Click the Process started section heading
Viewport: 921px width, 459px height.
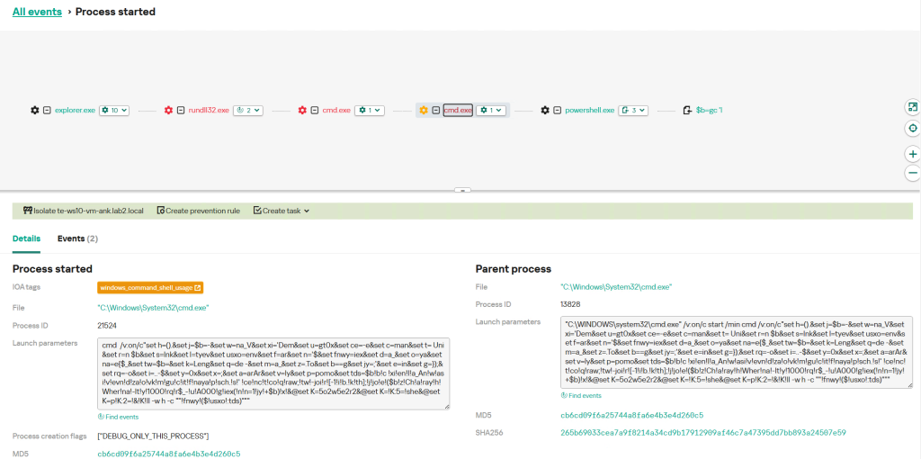pyautogui.click(x=52, y=269)
